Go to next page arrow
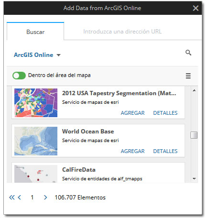The width and height of the screenshot is (209, 220). (45, 198)
